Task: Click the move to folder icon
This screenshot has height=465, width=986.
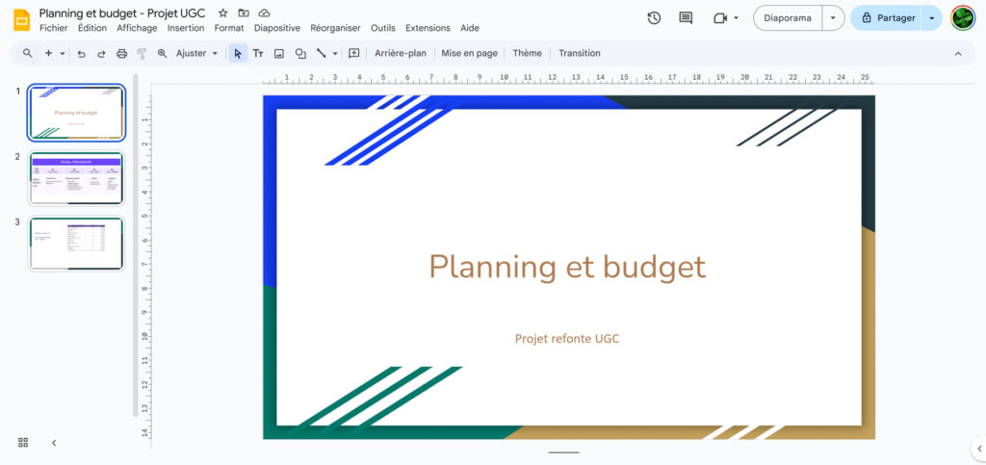Action: coord(244,13)
